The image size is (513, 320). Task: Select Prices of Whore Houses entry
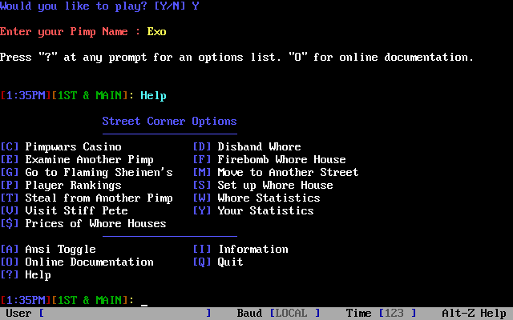pyautogui.click(x=83, y=223)
